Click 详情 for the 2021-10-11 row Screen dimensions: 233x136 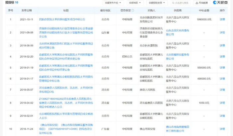pyautogui.click(x=222, y=20)
